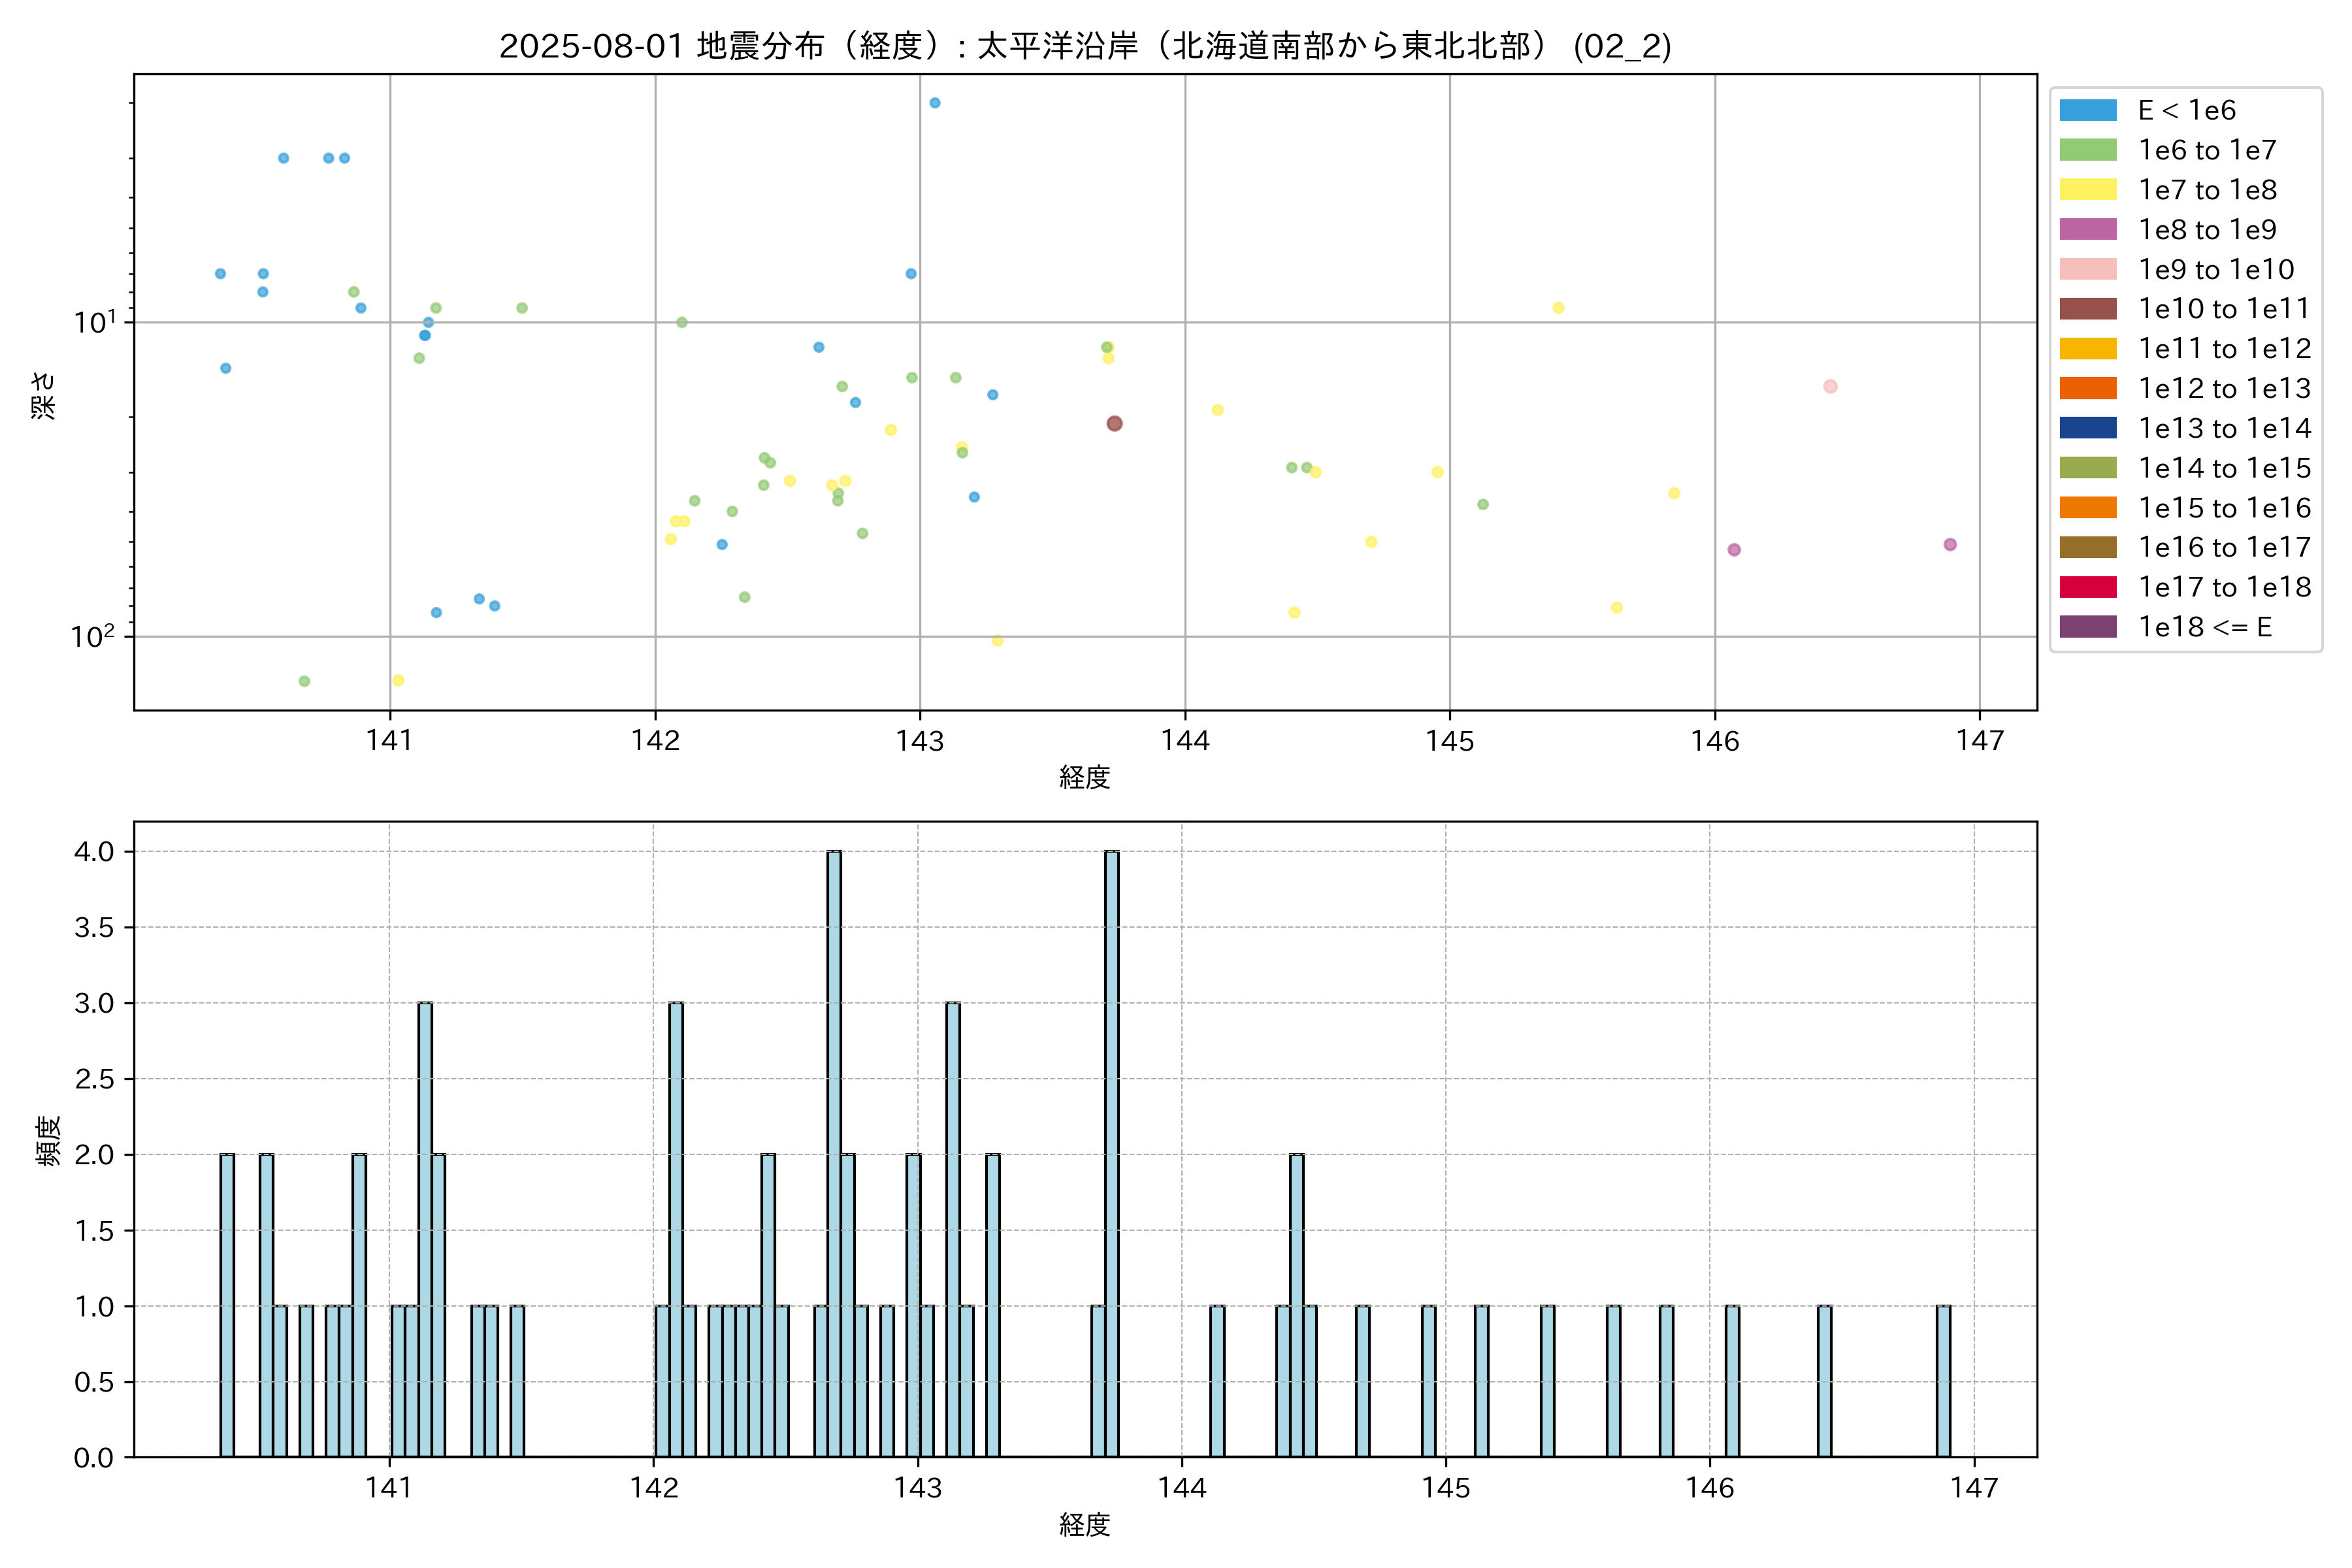Image resolution: width=2352 pixels, height=1568 pixels.
Task: Click the chart title text at top
Action: pos(1085,46)
